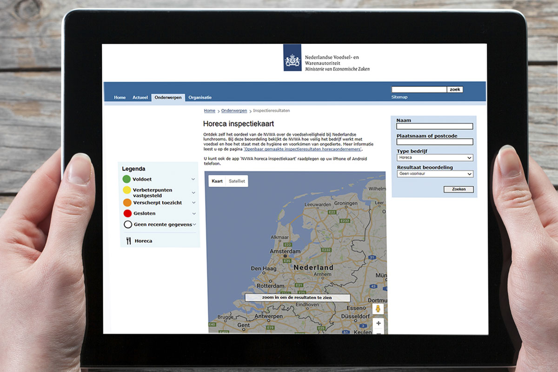Click the Horeca fork and knife icon
Screen dimensions: 558x372
[128, 241]
